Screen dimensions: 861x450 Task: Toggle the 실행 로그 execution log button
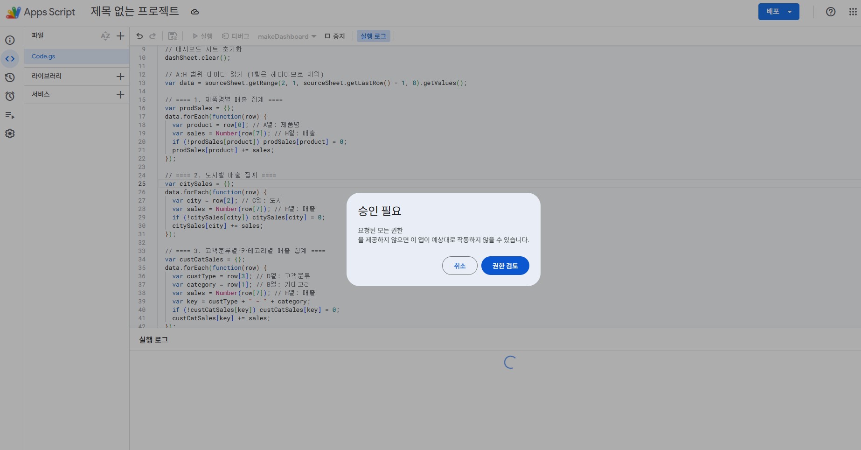pos(373,36)
